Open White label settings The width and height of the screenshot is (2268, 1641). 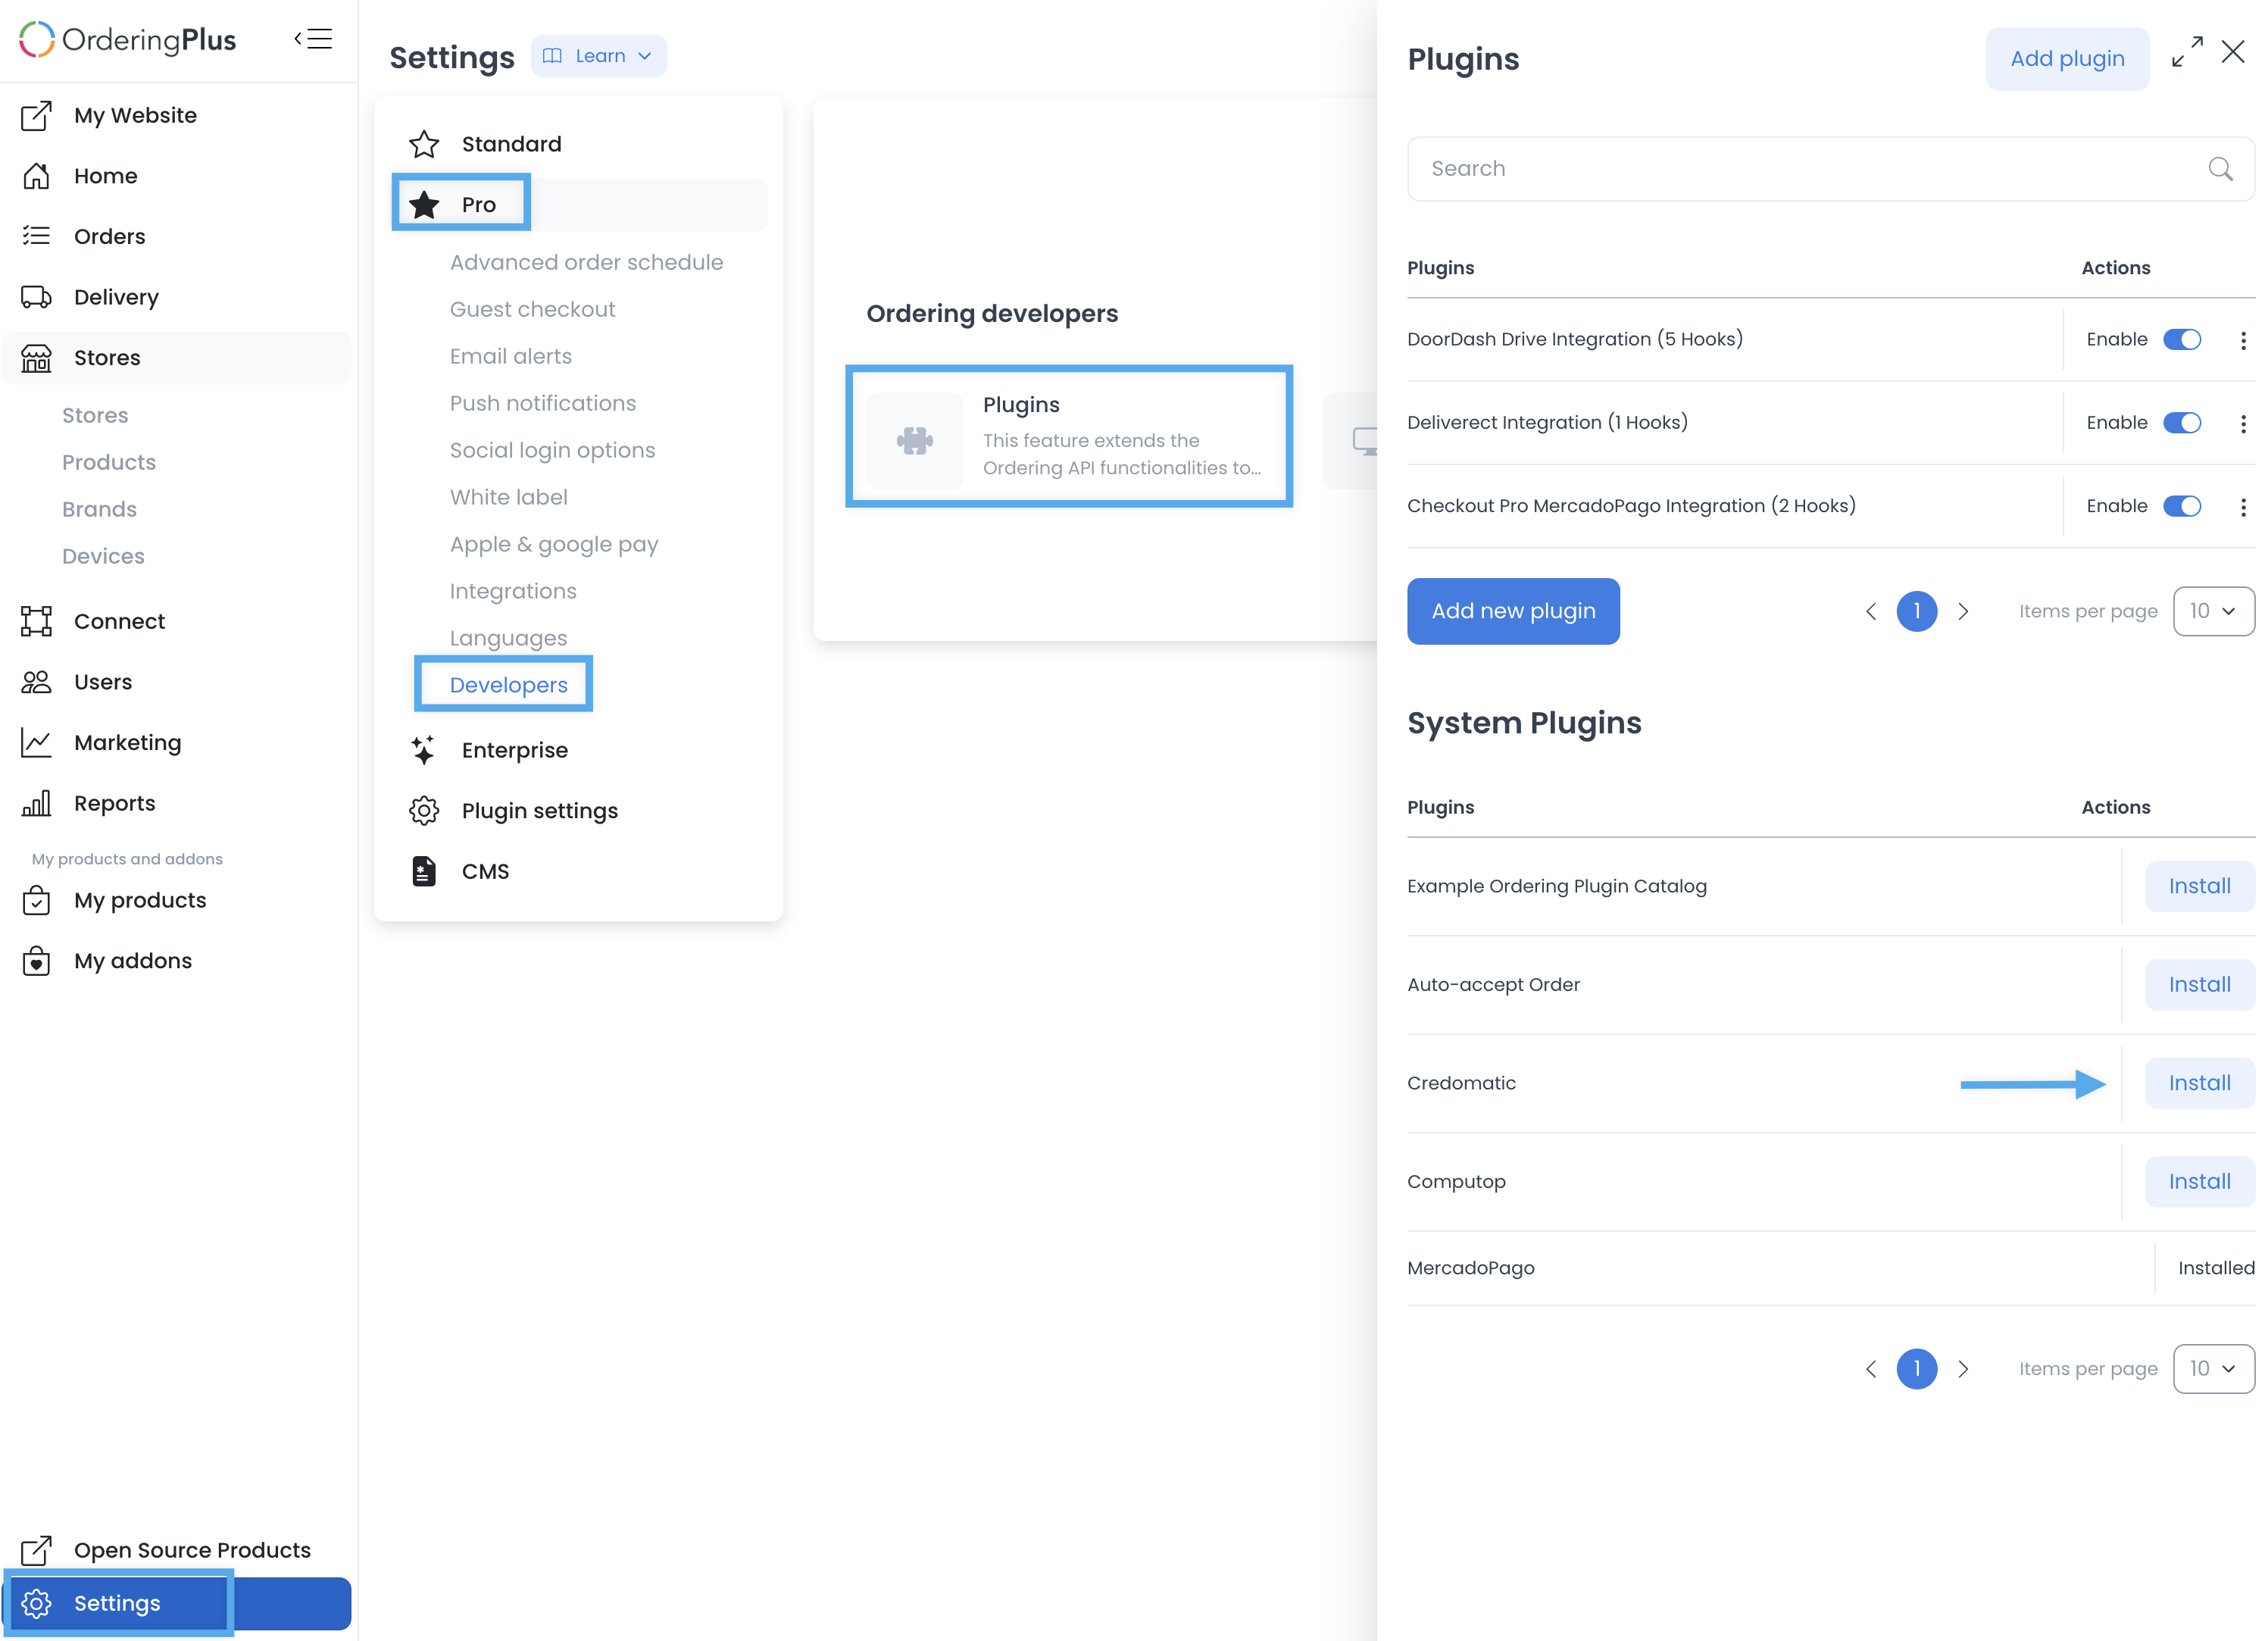point(508,497)
